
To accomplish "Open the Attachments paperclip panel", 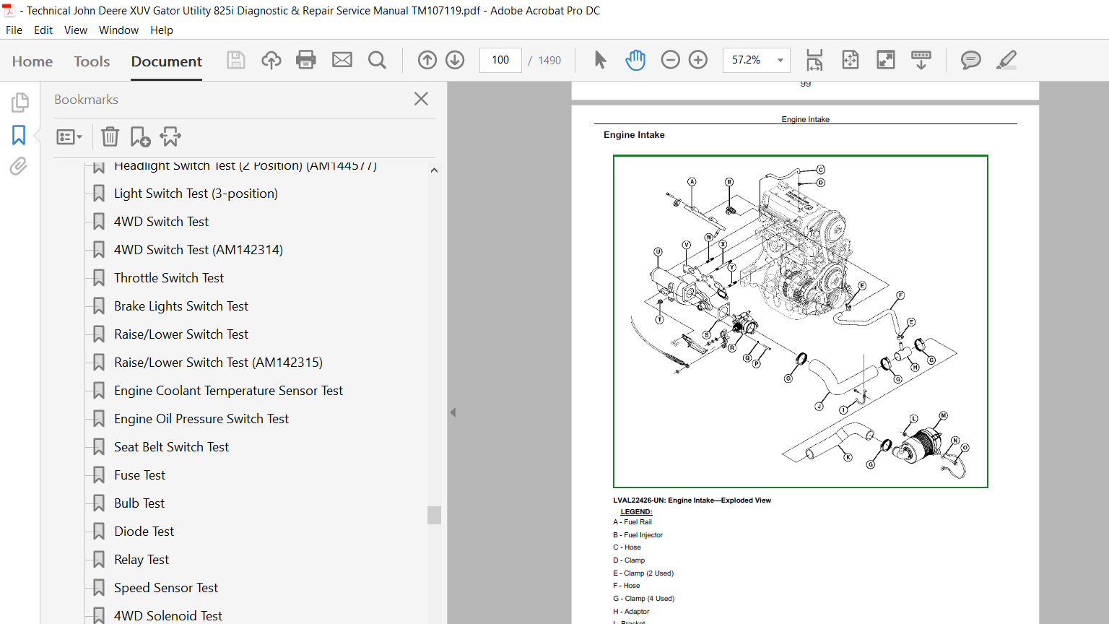I will pyautogui.click(x=19, y=167).
